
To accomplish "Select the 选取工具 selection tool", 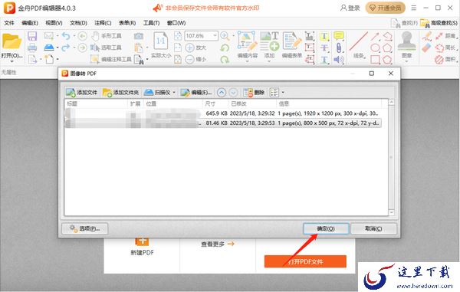I will [x=107, y=48].
